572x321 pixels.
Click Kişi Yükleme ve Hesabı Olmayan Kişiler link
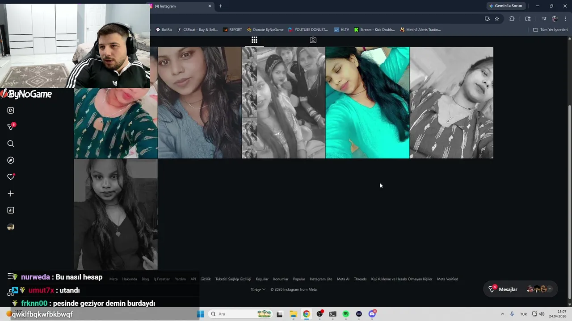(402, 279)
